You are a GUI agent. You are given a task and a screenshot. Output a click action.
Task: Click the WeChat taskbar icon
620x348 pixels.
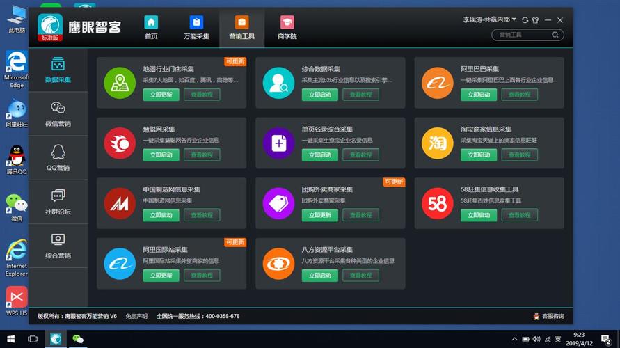(x=77, y=339)
